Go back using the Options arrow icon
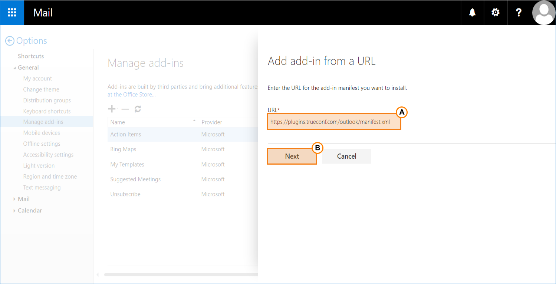556x284 pixels. tap(10, 41)
